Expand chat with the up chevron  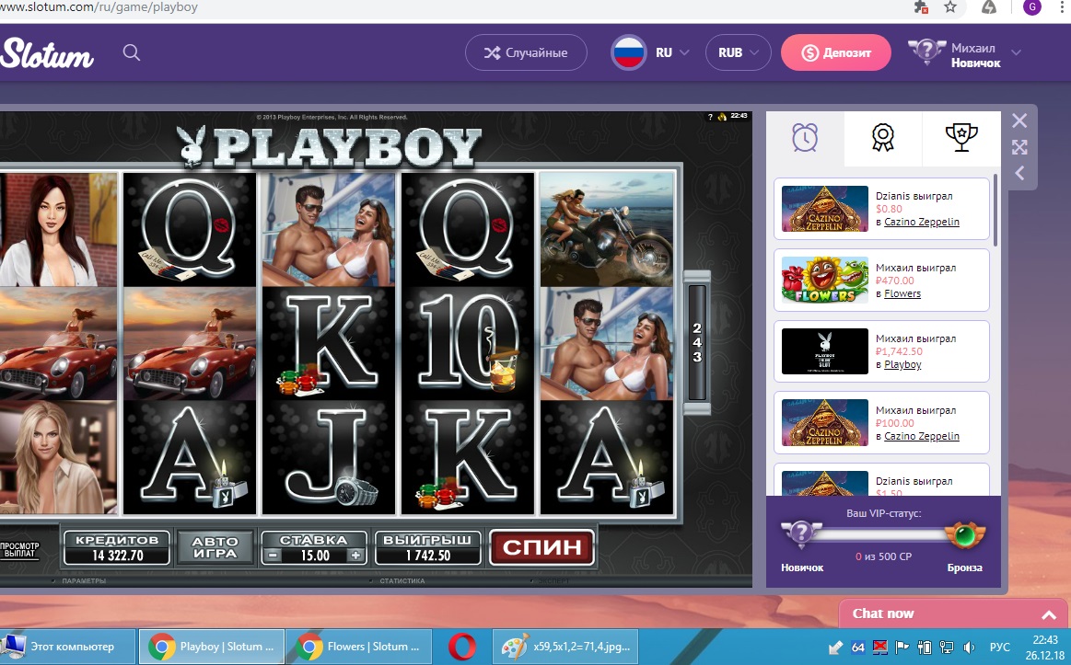click(x=1049, y=614)
